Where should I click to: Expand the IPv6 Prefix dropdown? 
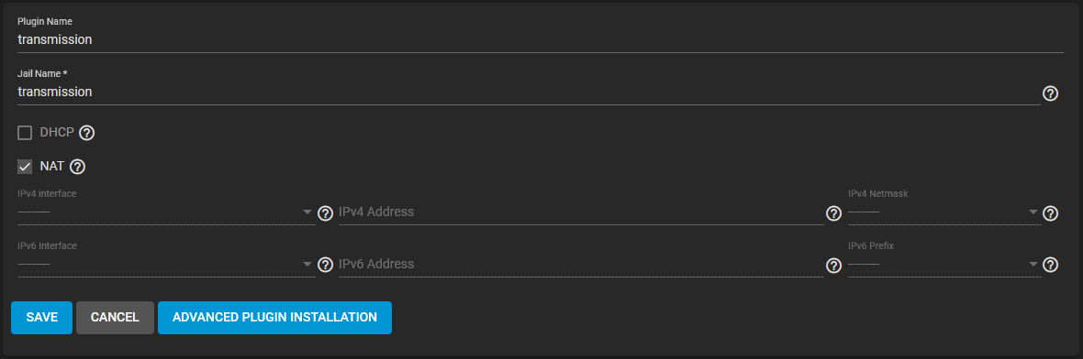tap(943, 264)
